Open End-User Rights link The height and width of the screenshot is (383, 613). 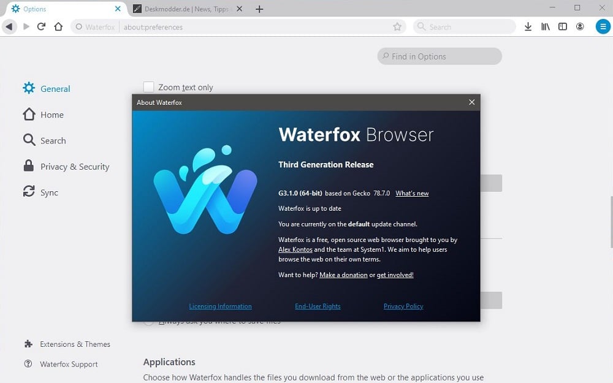[x=318, y=306]
